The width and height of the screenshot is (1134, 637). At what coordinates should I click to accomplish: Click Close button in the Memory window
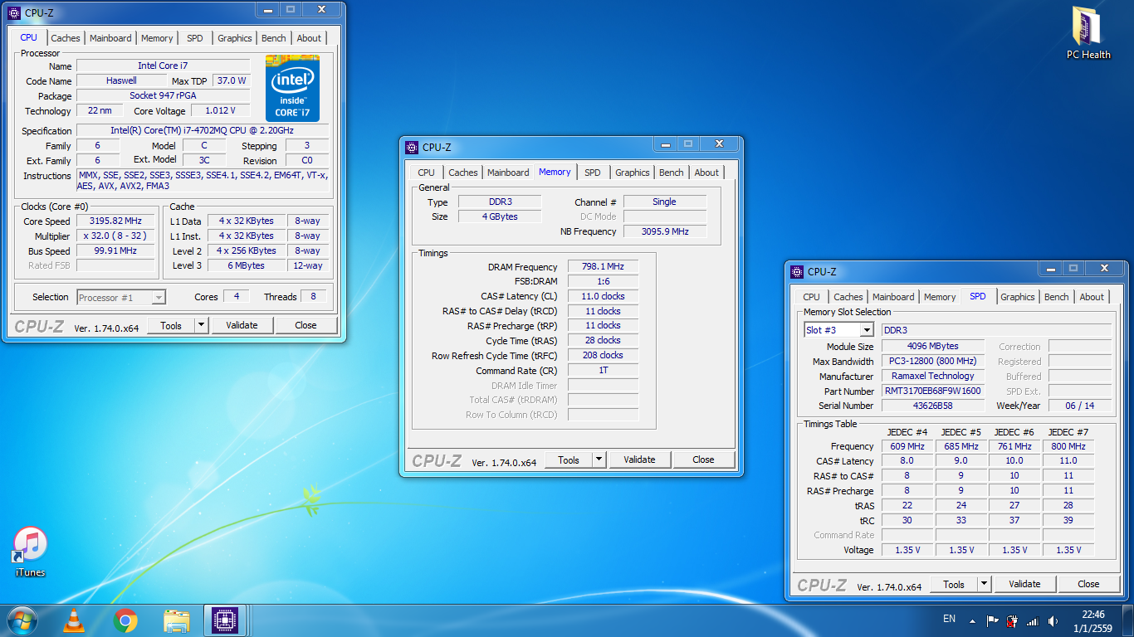(x=703, y=460)
